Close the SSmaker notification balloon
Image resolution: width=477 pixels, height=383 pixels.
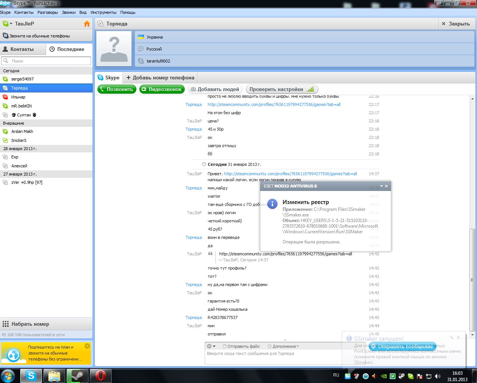click(458, 337)
